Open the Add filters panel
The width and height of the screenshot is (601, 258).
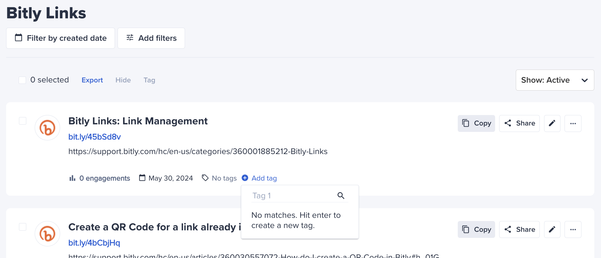151,38
